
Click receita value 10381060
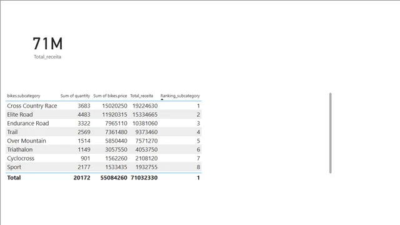pos(145,123)
